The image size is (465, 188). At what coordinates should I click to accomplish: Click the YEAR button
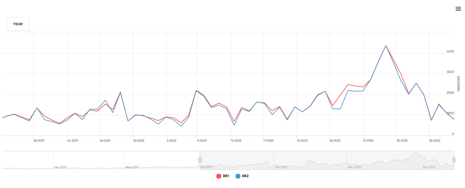pyautogui.click(x=18, y=24)
